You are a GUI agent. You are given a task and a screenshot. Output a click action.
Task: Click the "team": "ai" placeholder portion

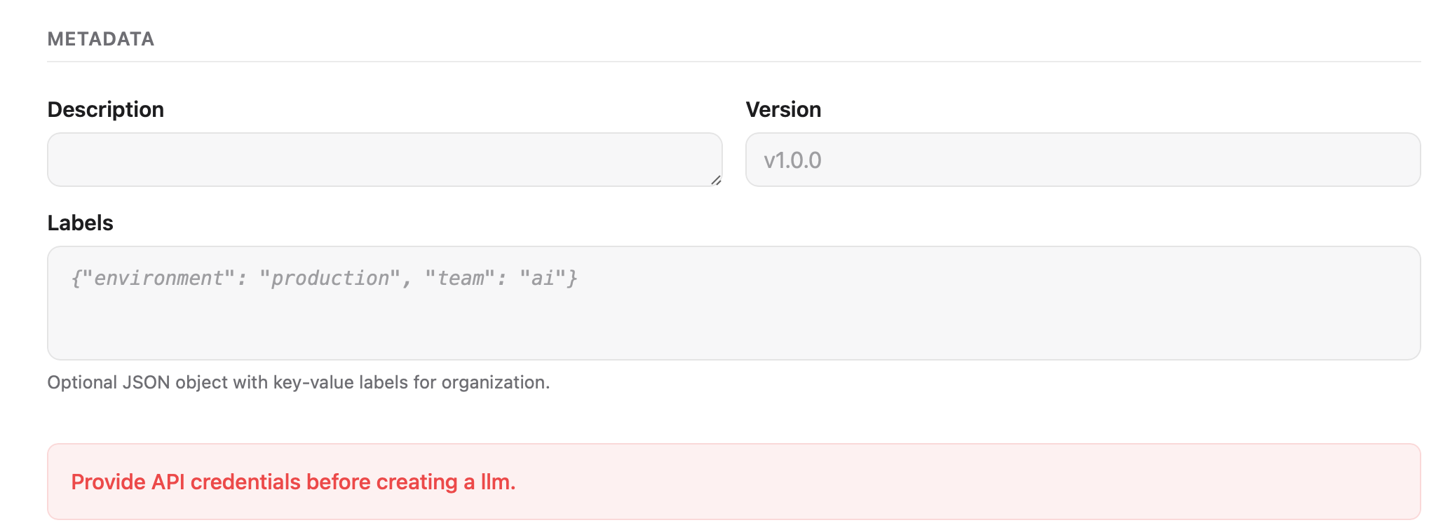tap(501, 279)
